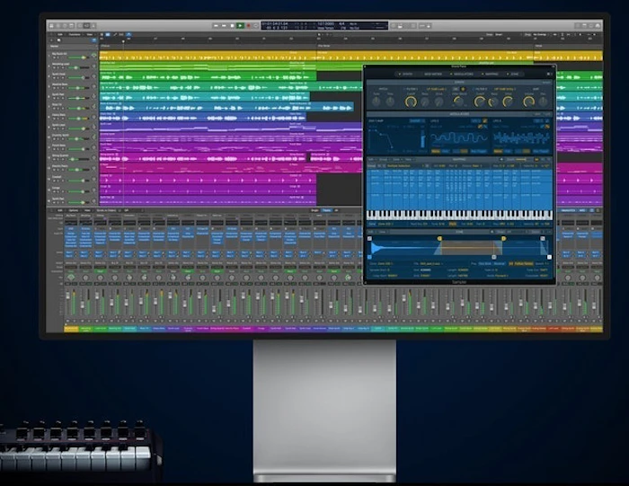Show All channel strips in Mixer

(x=336, y=210)
